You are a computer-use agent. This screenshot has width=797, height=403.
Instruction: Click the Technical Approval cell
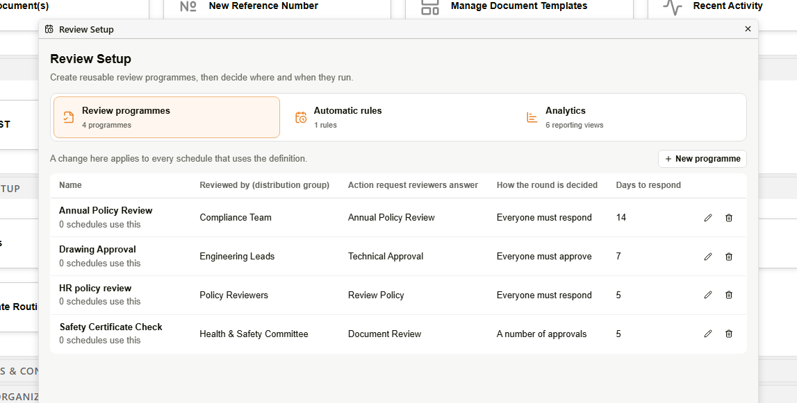(385, 257)
